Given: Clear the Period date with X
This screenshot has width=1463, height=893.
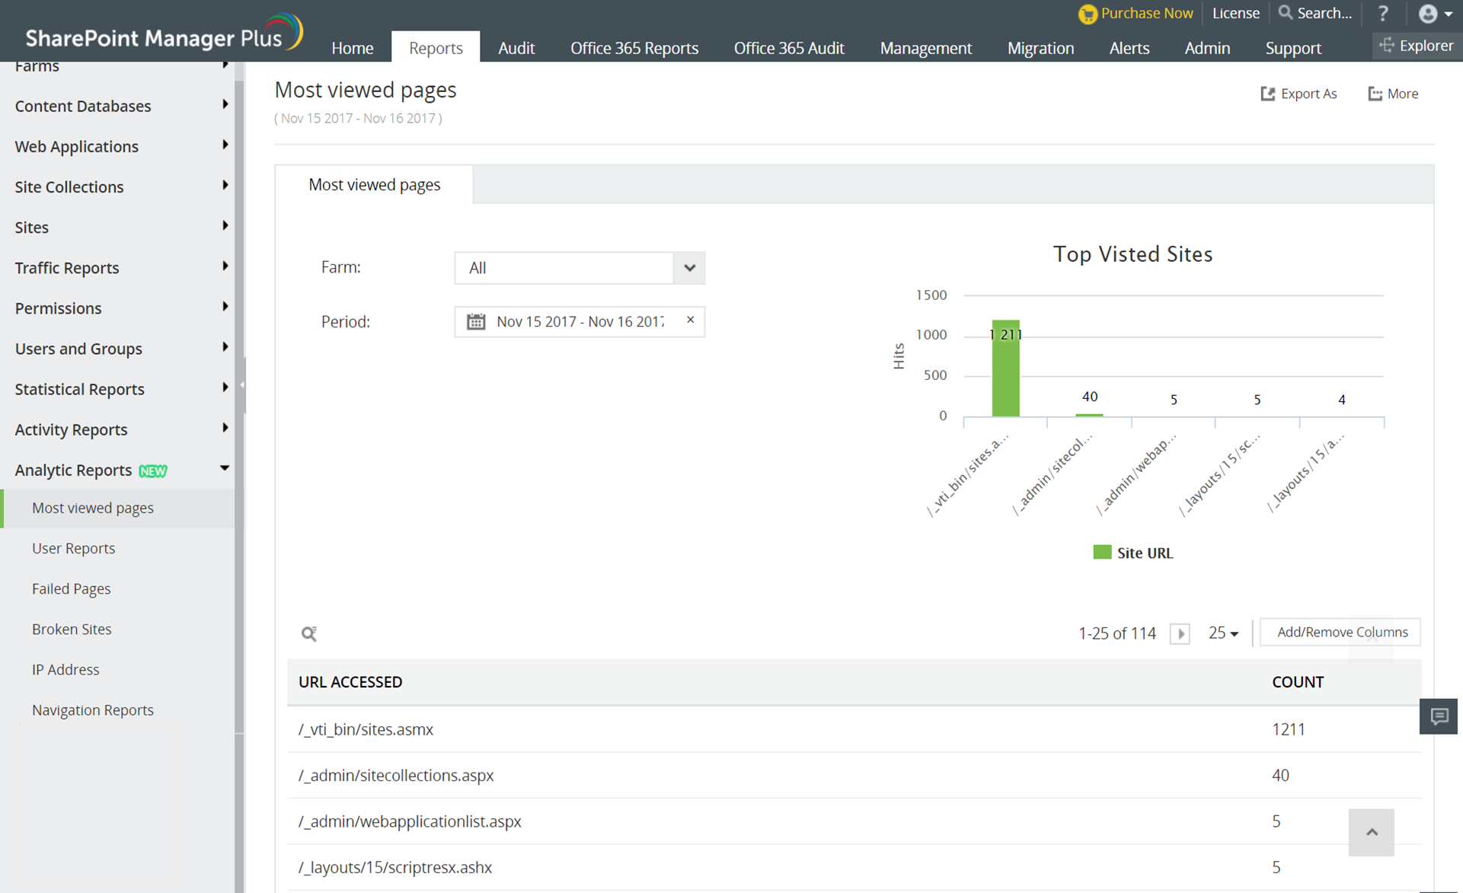Looking at the screenshot, I should click(x=690, y=320).
